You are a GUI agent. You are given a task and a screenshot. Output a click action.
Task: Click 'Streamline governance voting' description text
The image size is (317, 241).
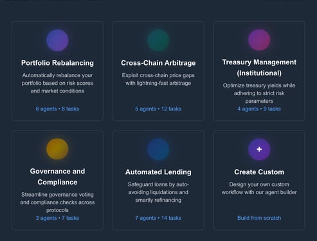pyautogui.click(x=57, y=202)
